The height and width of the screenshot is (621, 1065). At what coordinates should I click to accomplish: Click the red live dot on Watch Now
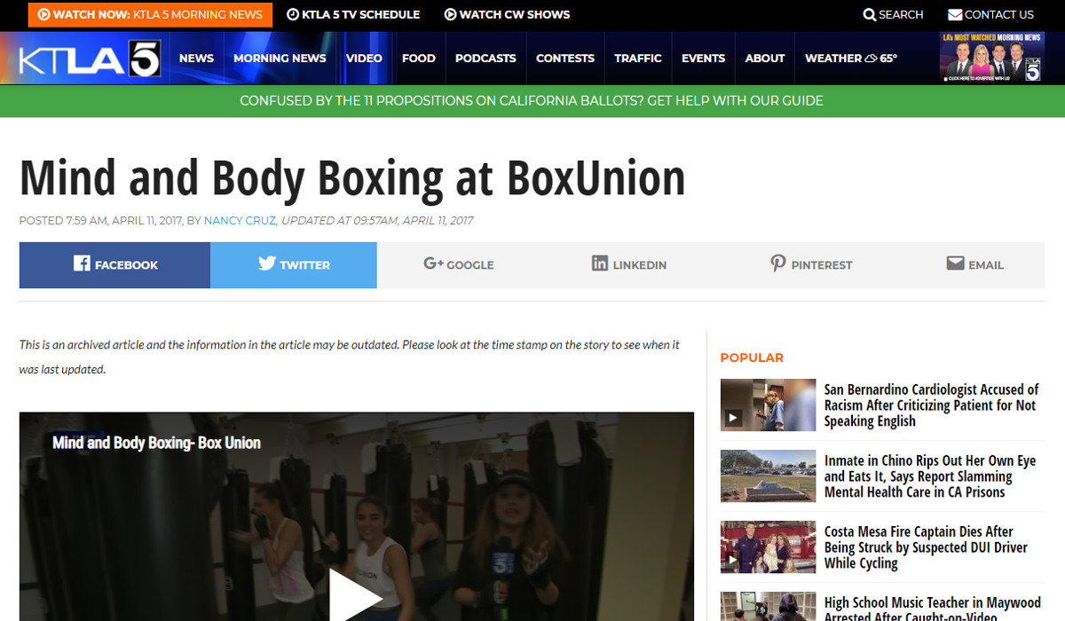(x=43, y=14)
